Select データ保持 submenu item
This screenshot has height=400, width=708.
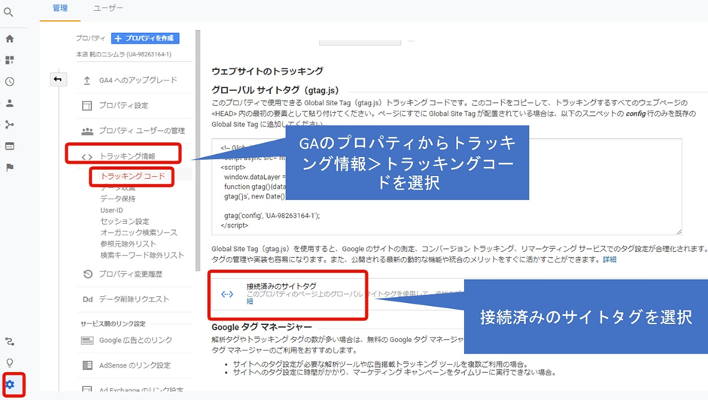point(117,198)
